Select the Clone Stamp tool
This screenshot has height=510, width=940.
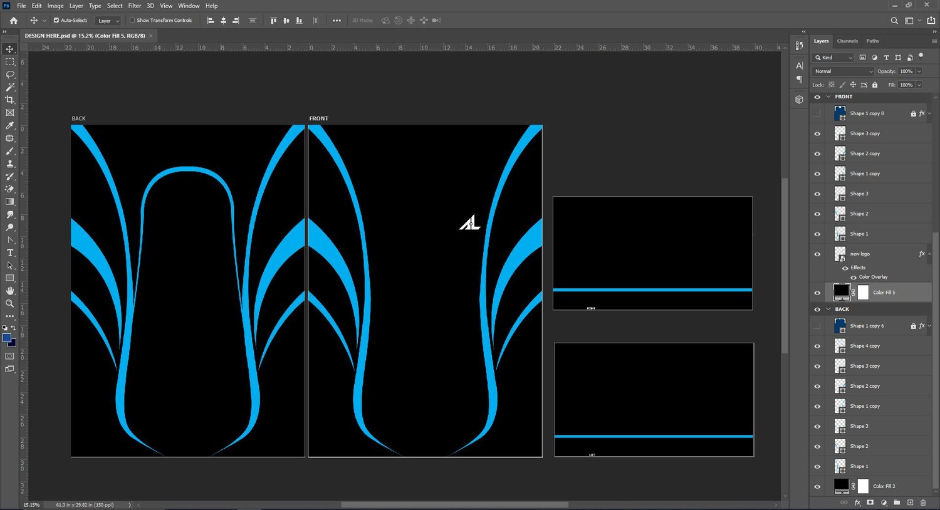[10, 164]
